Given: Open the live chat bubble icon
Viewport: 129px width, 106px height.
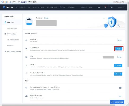Looking at the screenshot, I should click(x=112, y=102).
